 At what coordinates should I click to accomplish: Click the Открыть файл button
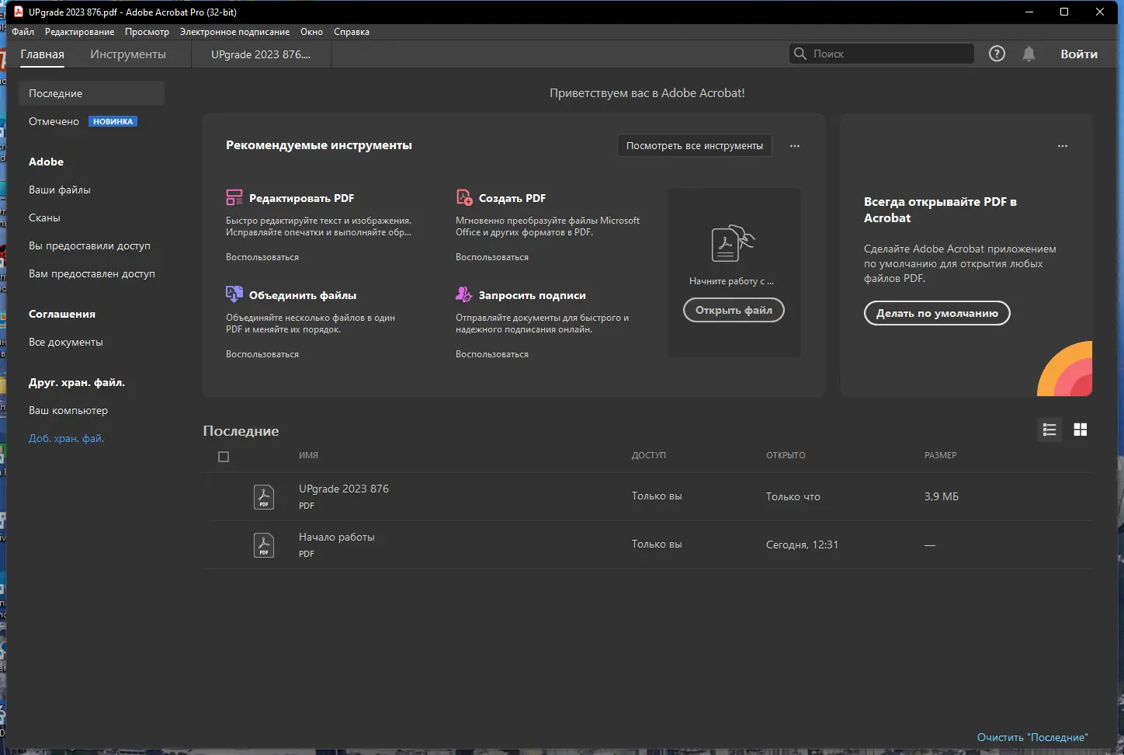click(734, 310)
